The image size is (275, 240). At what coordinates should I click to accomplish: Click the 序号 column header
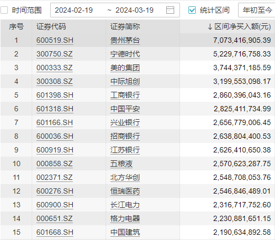click(x=16, y=27)
